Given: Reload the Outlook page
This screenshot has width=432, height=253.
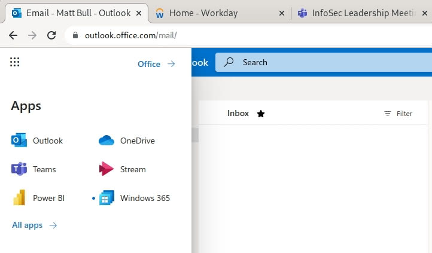Looking at the screenshot, I should click(51, 35).
